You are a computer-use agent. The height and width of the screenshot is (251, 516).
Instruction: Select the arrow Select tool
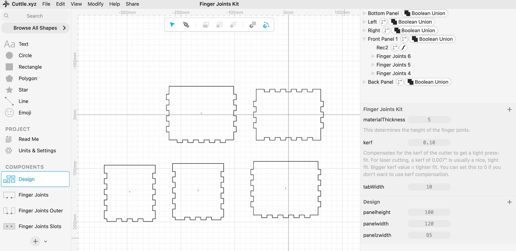tap(172, 25)
